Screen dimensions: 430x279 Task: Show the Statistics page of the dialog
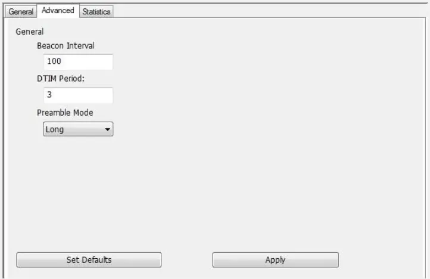pos(96,11)
